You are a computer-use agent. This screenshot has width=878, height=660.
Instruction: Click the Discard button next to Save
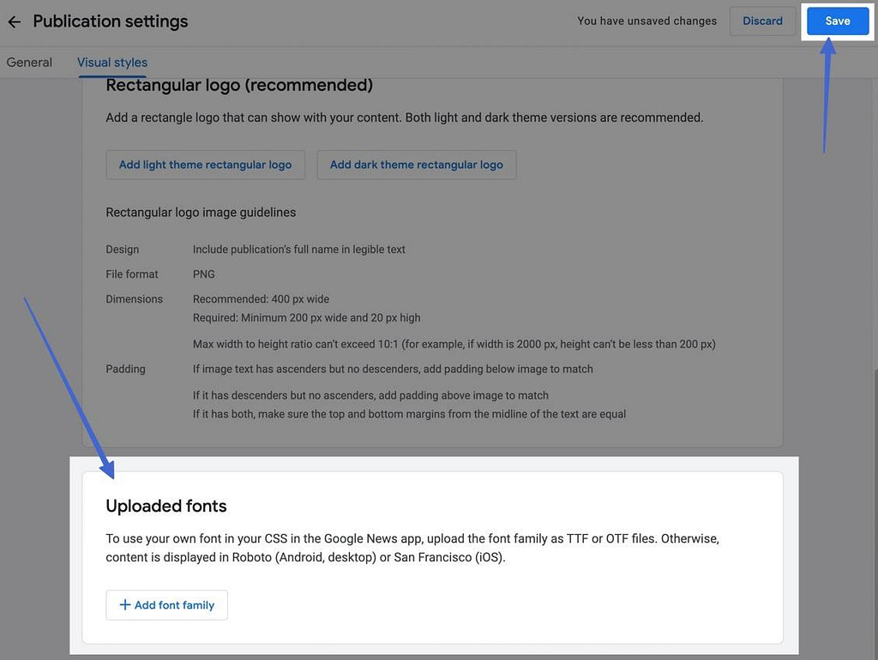761,21
